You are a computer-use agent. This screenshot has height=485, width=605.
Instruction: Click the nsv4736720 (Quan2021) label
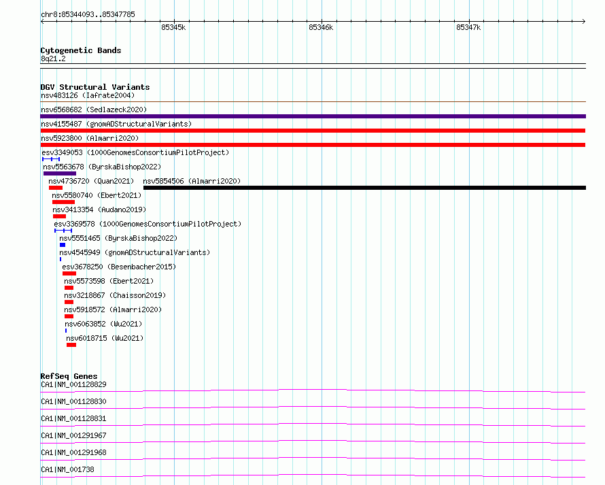91,181
